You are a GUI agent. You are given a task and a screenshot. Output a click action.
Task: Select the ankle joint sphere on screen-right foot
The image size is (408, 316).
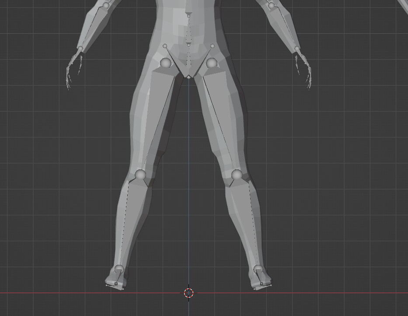pos(258,269)
